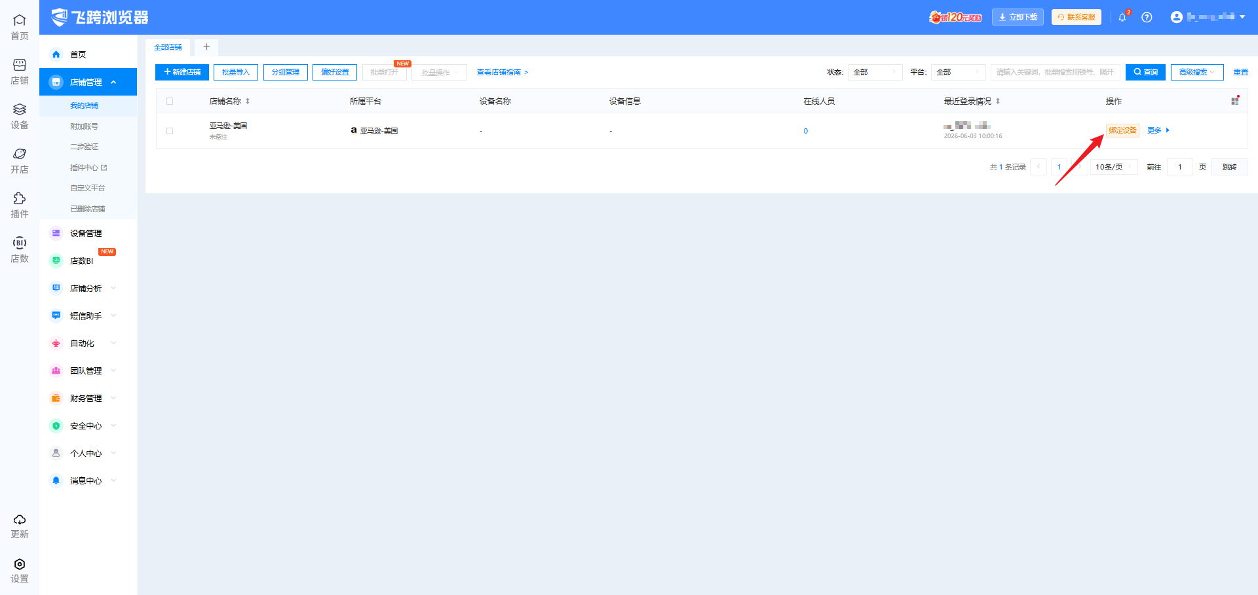Open column layout settings grid icon
1258x595 pixels.
1234,101
